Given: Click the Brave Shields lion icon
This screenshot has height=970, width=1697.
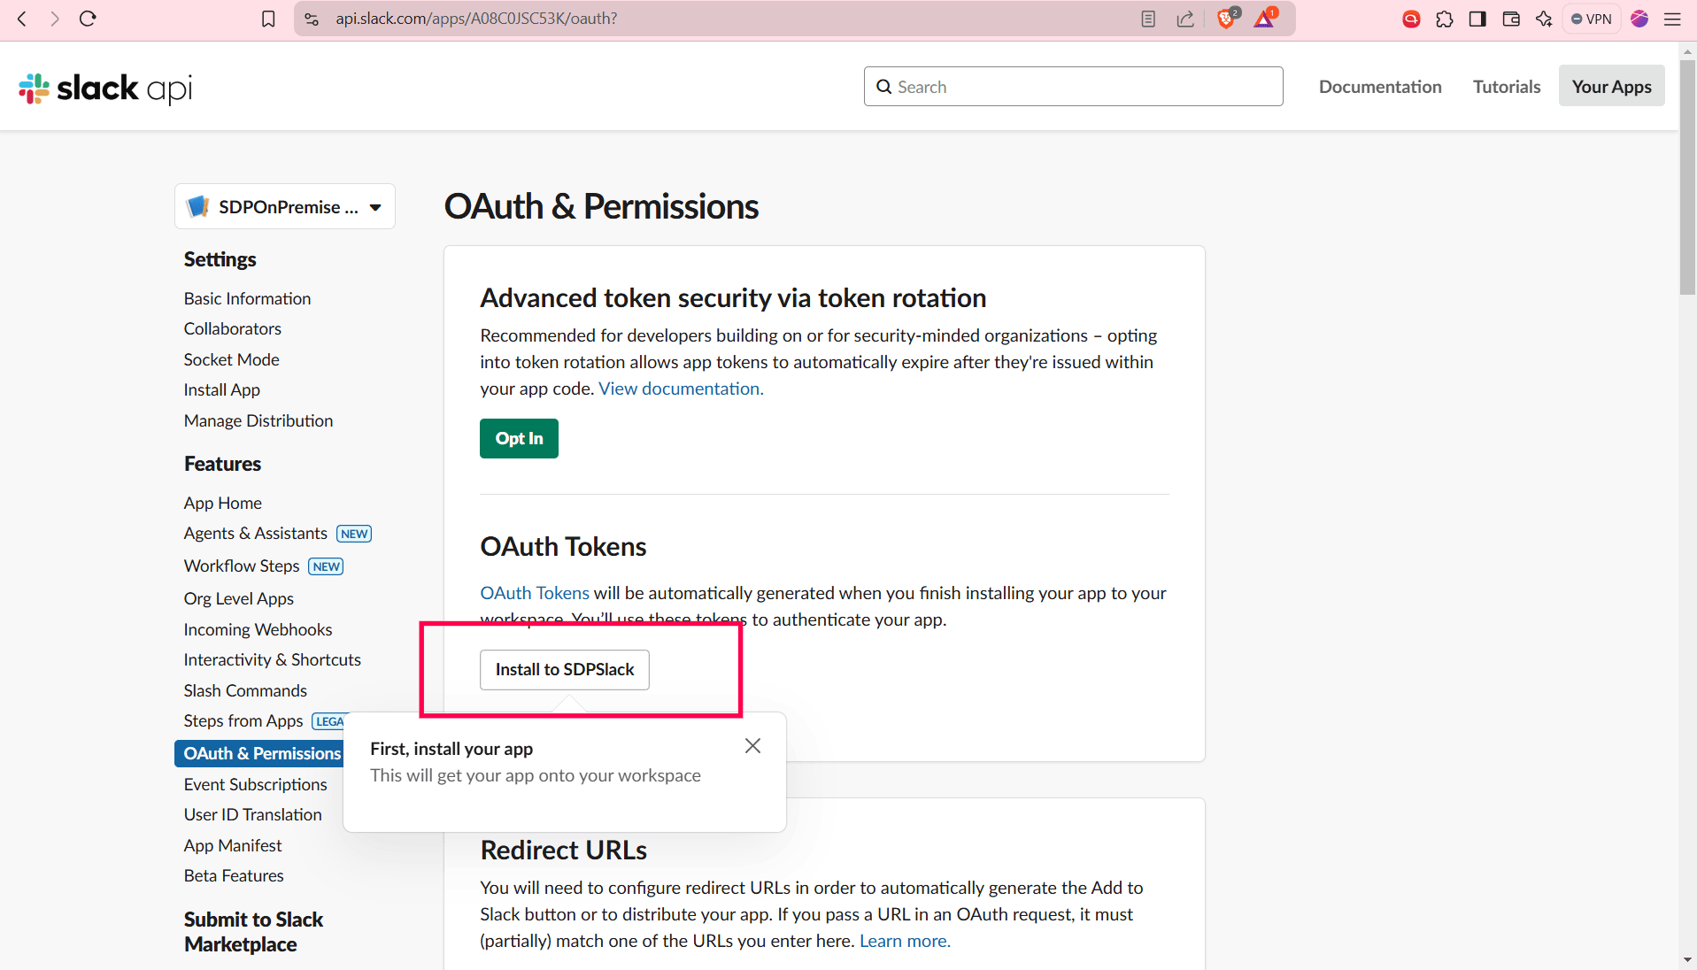Looking at the screenshot, I should pyautogui.click(x=1226, y=19).
